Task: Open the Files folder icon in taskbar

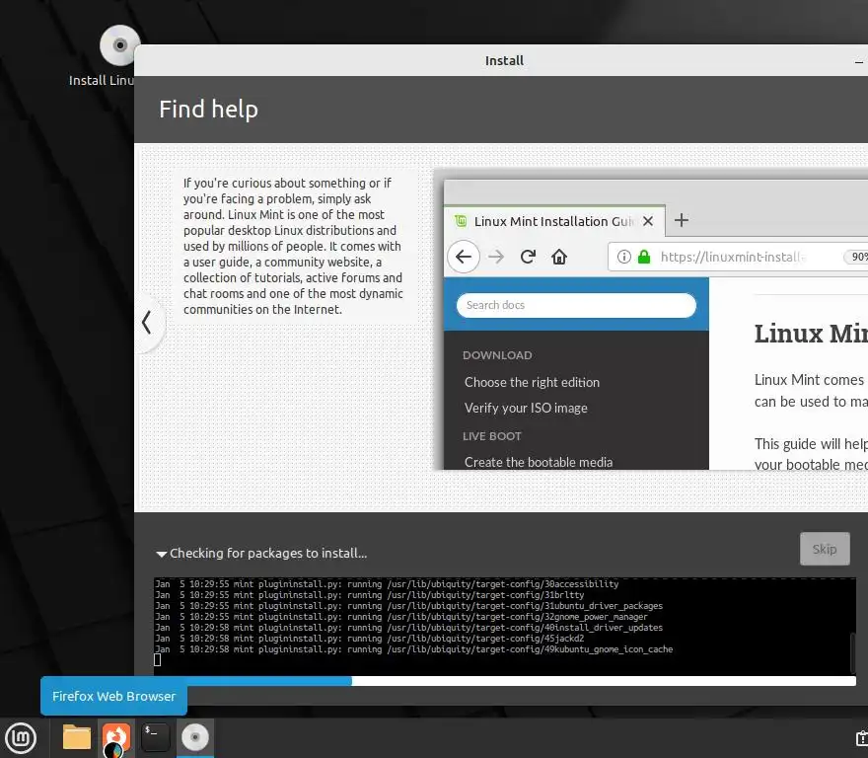Action: 76,738
